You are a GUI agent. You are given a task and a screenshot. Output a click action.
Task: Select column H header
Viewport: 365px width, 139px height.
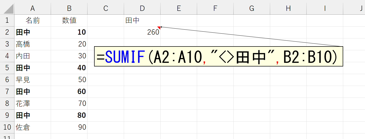point(288,8)
